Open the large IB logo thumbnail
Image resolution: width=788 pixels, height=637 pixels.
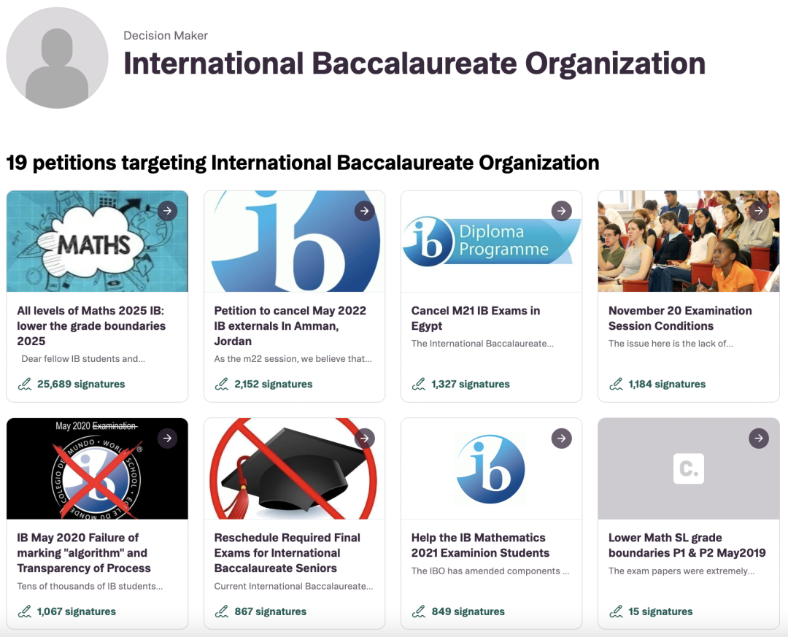tap(295, 242)
